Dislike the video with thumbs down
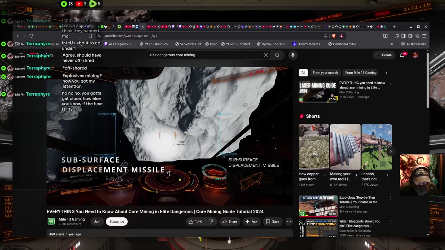 210,222
